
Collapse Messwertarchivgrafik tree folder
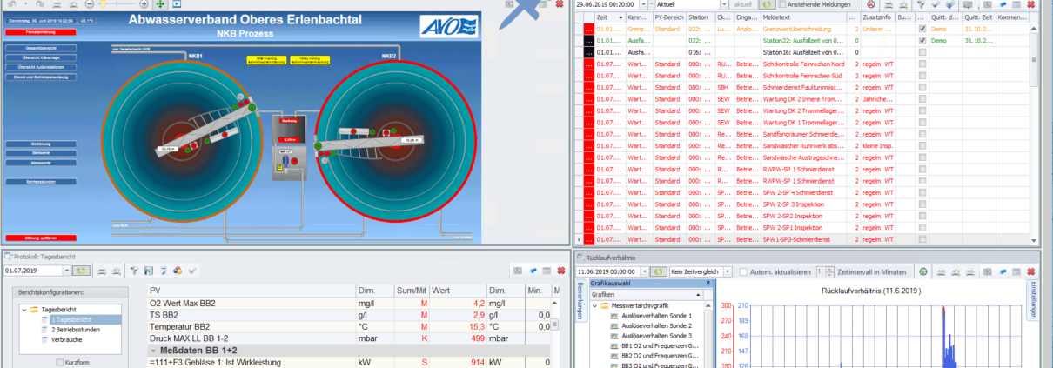tap(594, 305)
